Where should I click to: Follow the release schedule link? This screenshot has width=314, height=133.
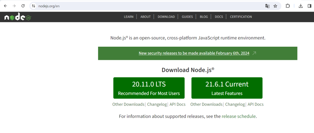point(239,116)
